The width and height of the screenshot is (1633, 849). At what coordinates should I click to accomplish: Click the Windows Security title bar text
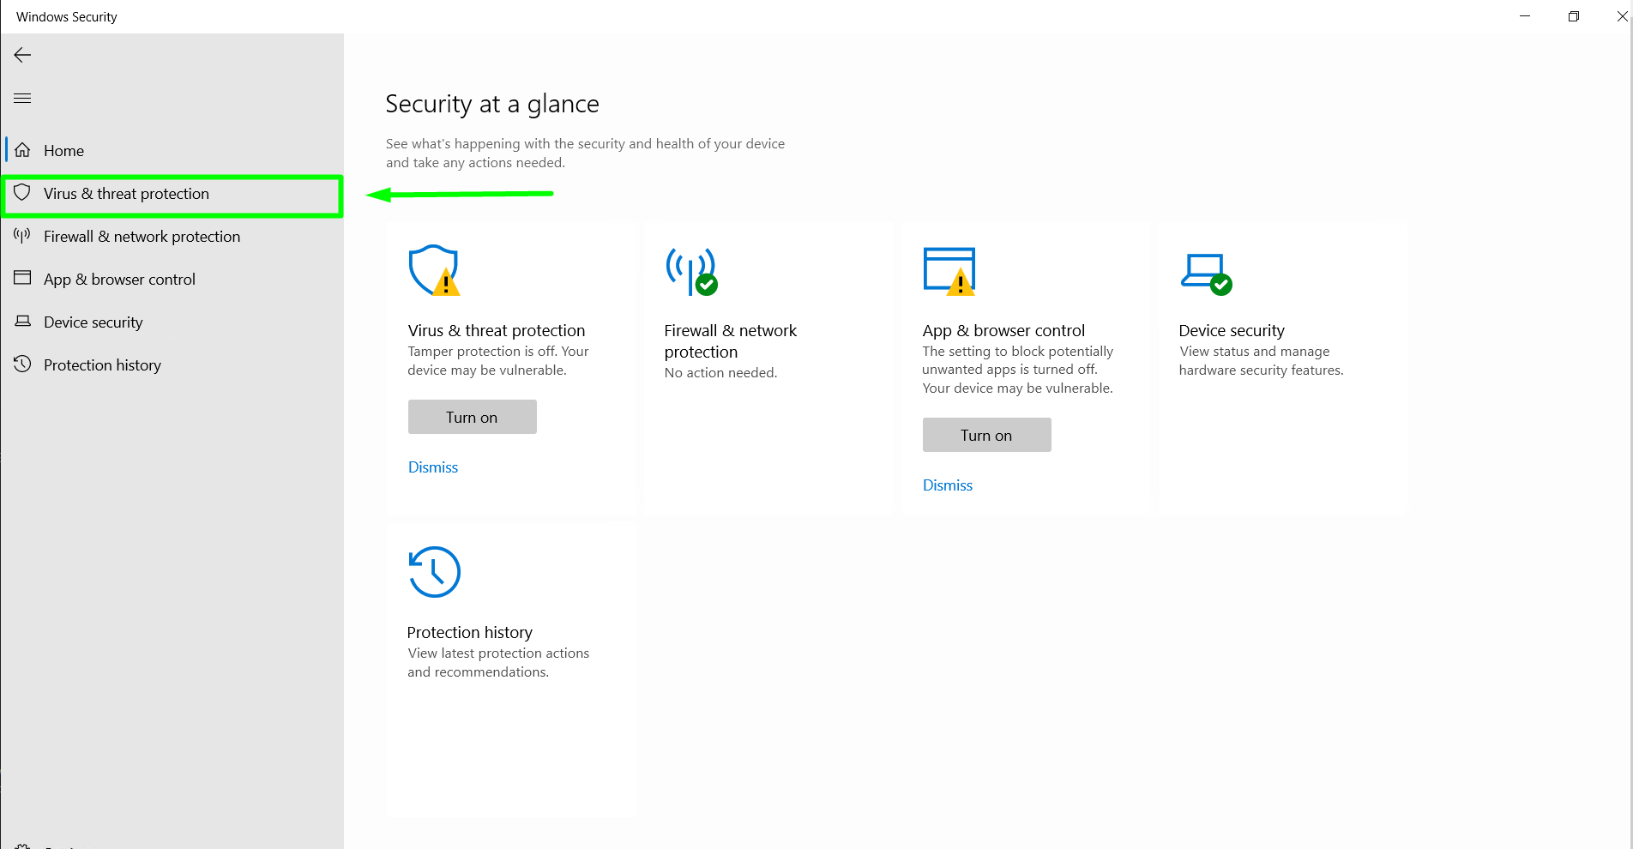pyautogui.click(x=67, y=17)
